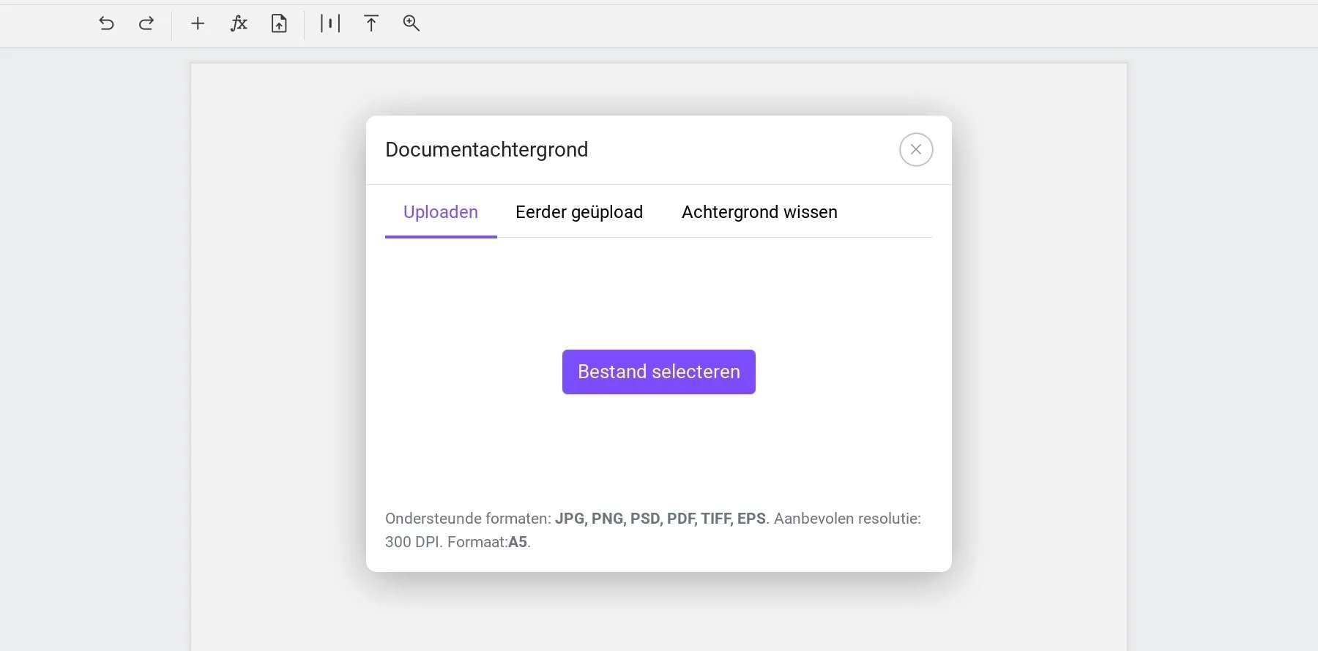Close the Documentachtergrond dialog
Viewport: 1318px width, 651px height.
(916, 149)
